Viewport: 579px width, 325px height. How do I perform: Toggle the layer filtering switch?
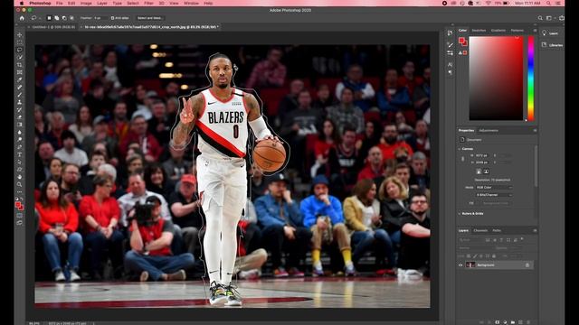(522, 239)
